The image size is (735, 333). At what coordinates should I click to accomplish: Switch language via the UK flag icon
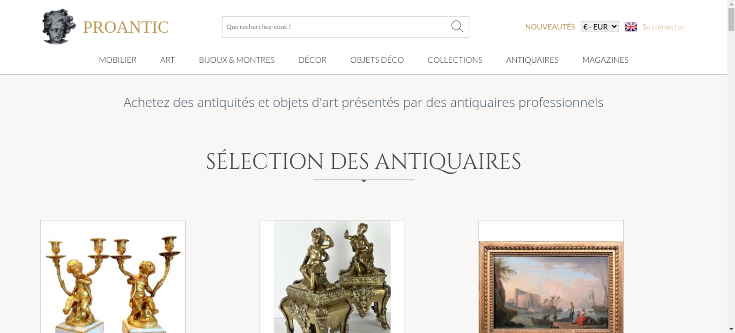tap(631, 27)
